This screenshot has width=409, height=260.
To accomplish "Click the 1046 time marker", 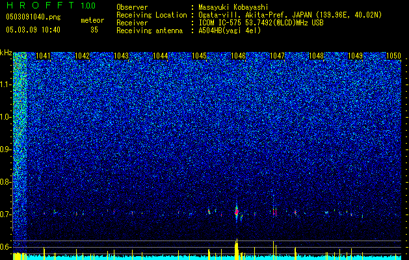I will tap(239, 56).
